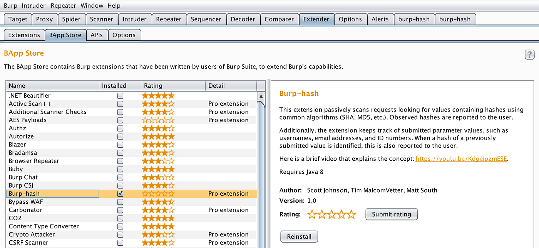Open the youtu.be video link

(x=462, y=158)
